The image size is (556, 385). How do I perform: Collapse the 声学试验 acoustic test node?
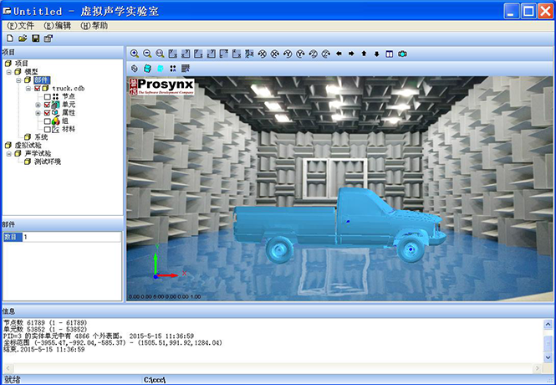coord(8,154)
